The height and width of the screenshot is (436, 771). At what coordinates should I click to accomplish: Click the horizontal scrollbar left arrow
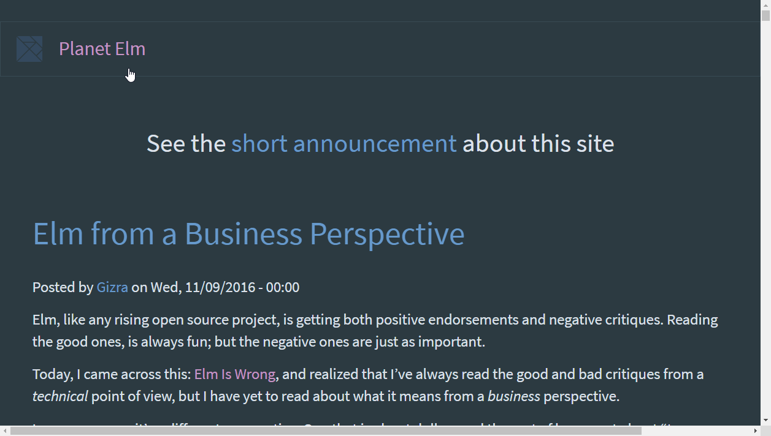[x=5, y=431]
